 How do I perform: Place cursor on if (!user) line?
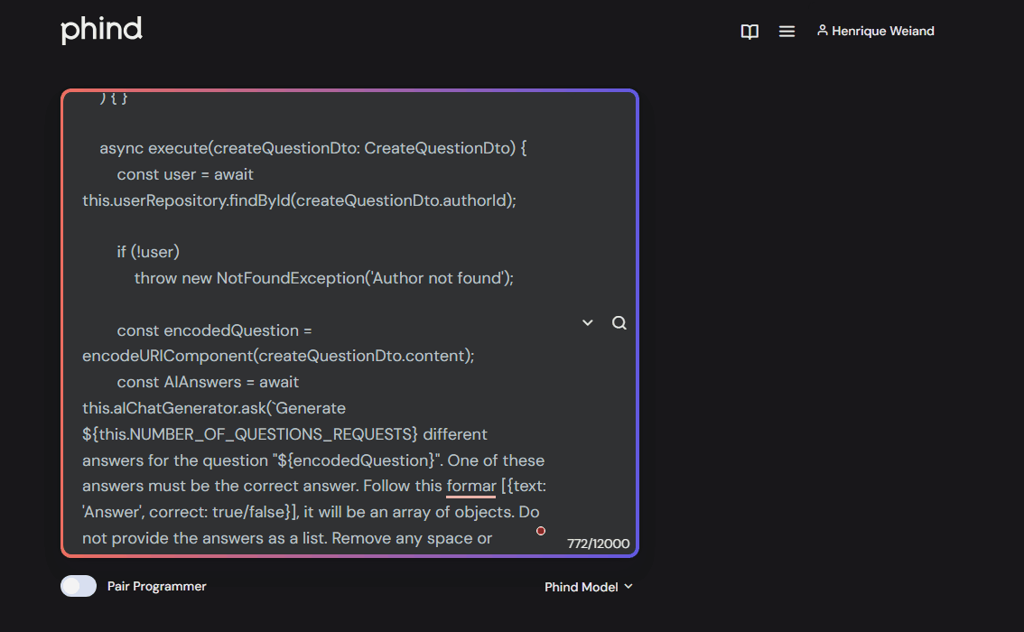148,252
